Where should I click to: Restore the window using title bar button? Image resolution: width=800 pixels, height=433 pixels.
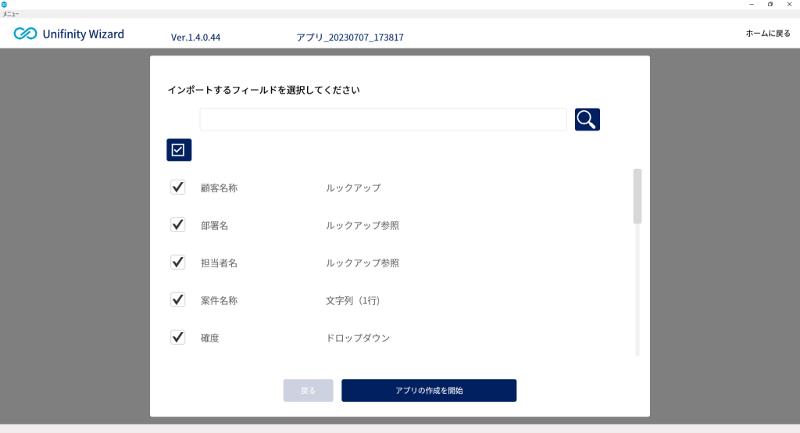[770, 4]
